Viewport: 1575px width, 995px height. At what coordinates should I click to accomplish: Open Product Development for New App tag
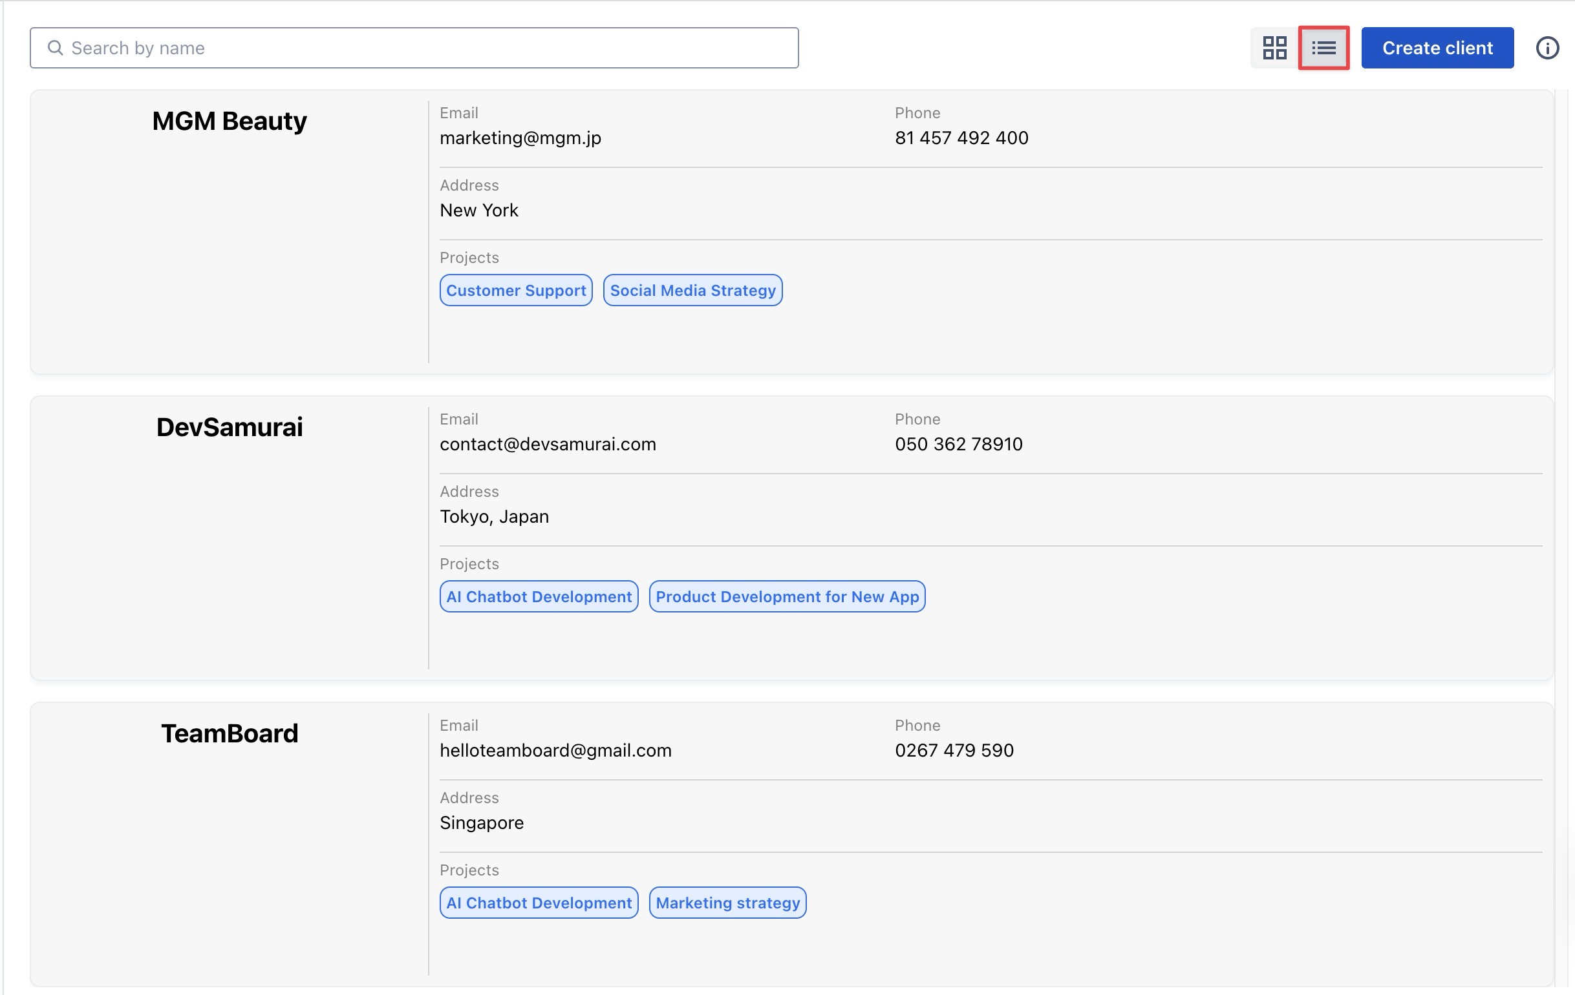click(787, 596)
